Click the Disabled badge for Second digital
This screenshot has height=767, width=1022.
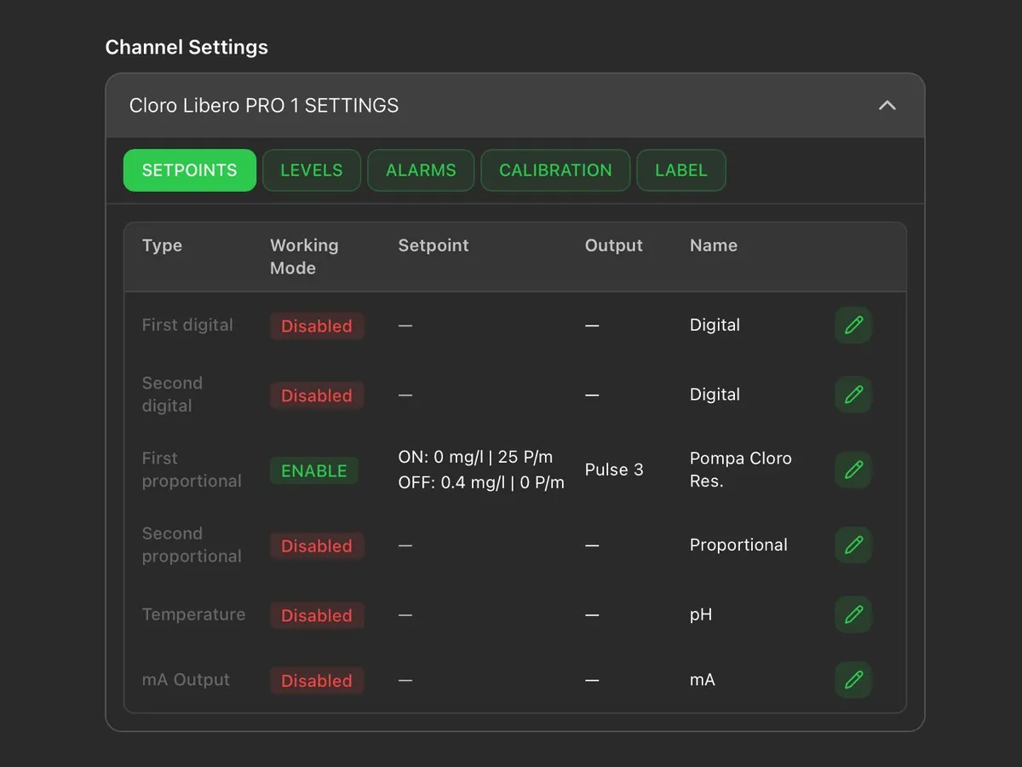(x=317, y=395)
